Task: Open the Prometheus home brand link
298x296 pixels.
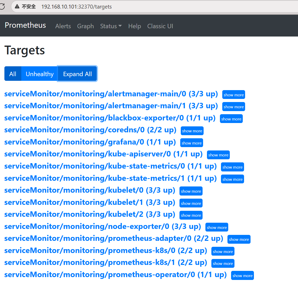Action: [25, 25]
